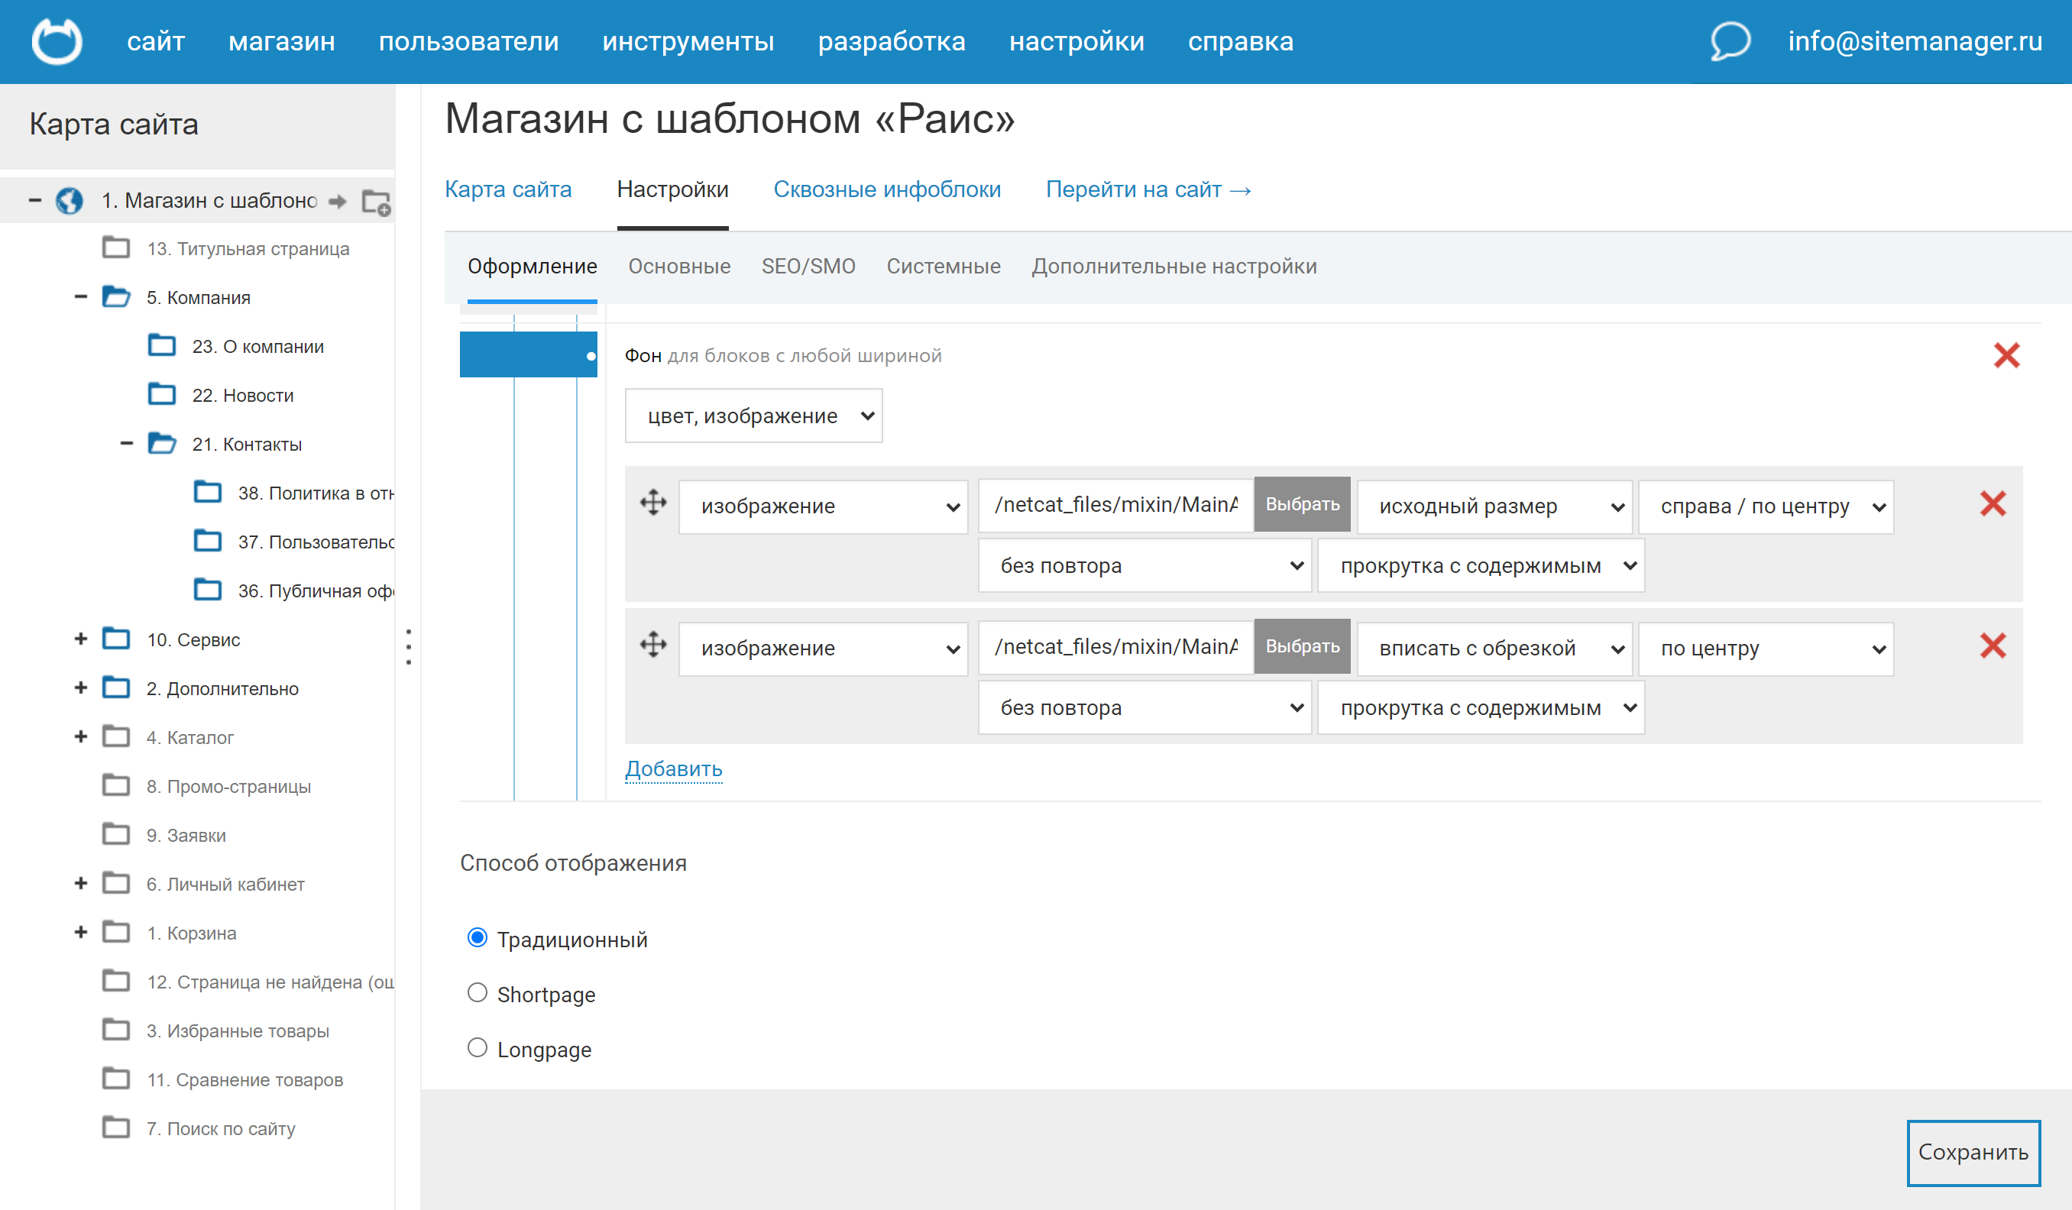Click the Сохранить button

pos(1973,1153)
